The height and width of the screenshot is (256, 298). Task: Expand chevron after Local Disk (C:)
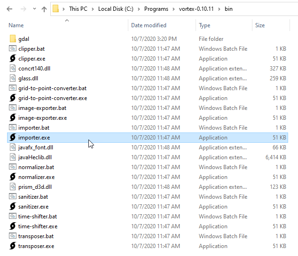[x=139, y=9]
